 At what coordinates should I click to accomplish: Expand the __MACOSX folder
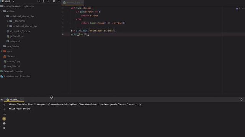(x=8, y=21)
